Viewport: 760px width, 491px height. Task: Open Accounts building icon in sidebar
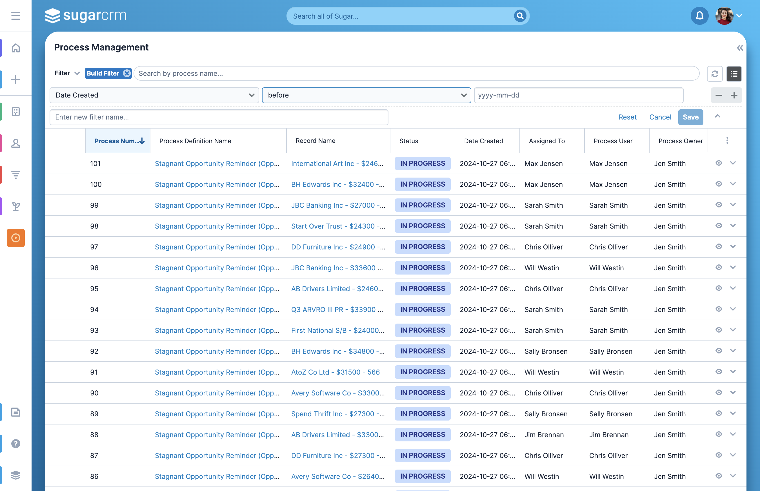pos(15,111)
